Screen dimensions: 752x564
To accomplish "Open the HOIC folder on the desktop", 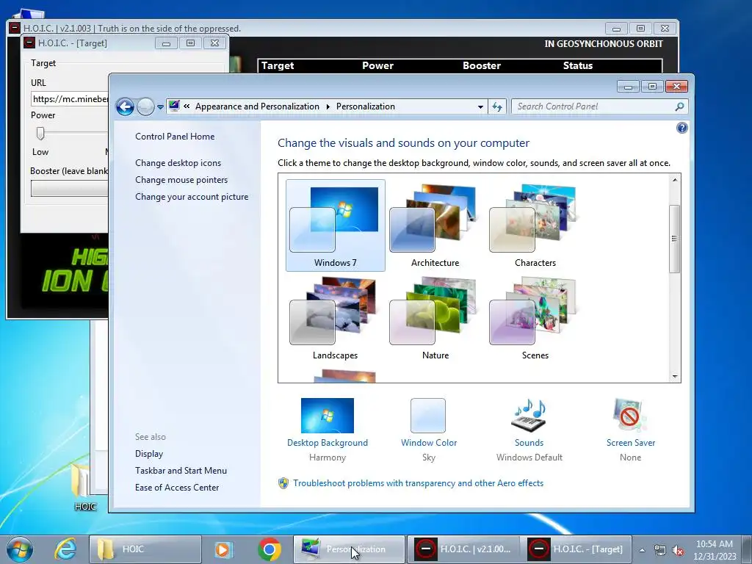I will 84,485.
